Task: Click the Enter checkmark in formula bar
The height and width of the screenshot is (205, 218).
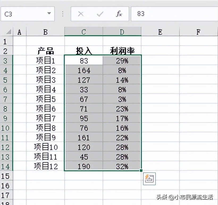Action: point(99,14)
